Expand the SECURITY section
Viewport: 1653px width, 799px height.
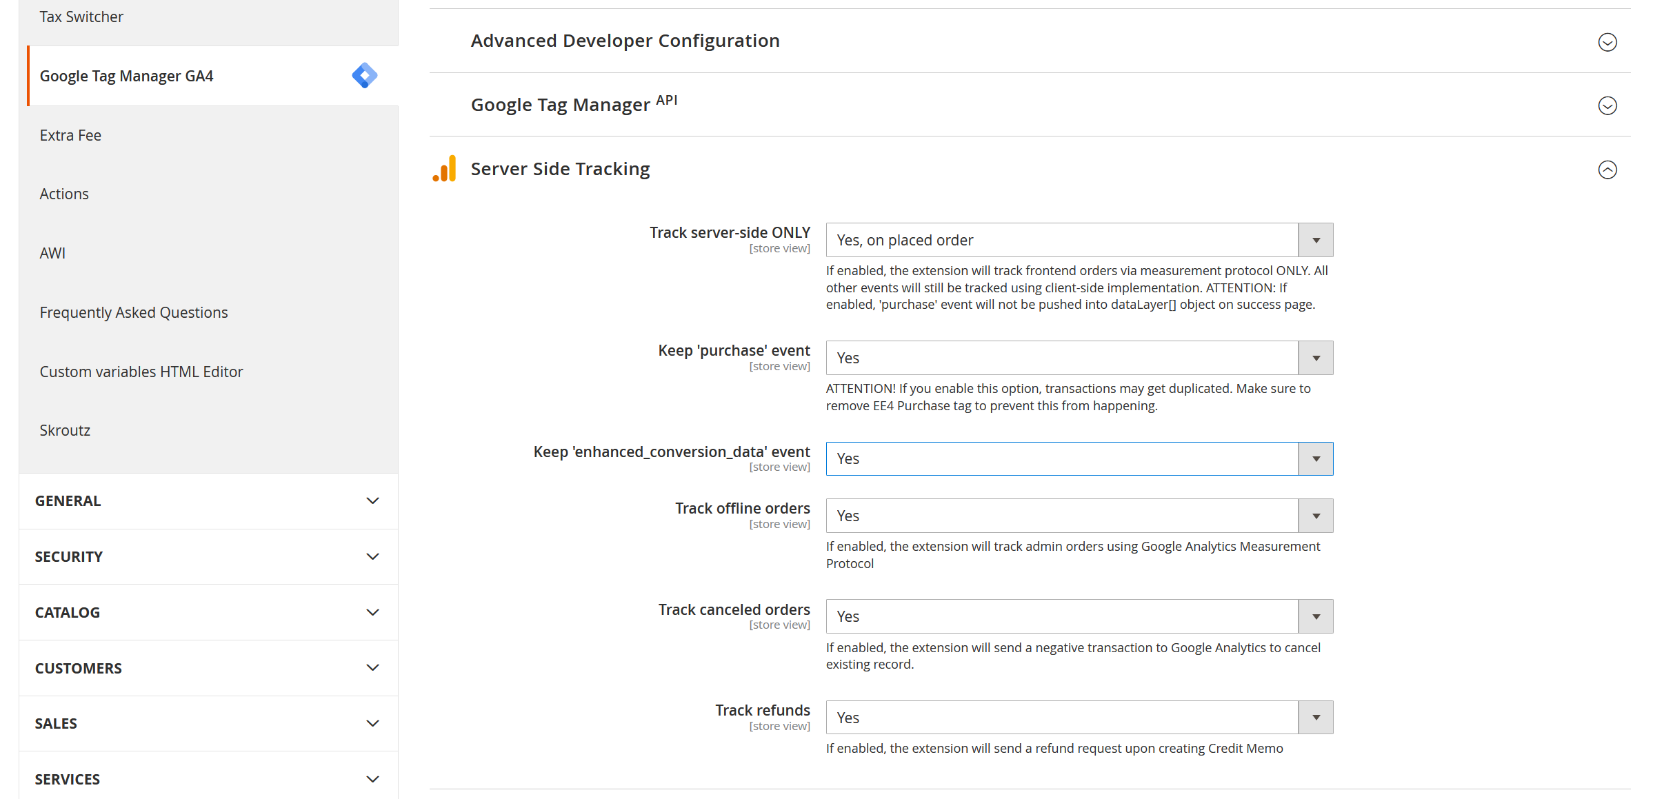pyautogui.click(x=208, y=557)
